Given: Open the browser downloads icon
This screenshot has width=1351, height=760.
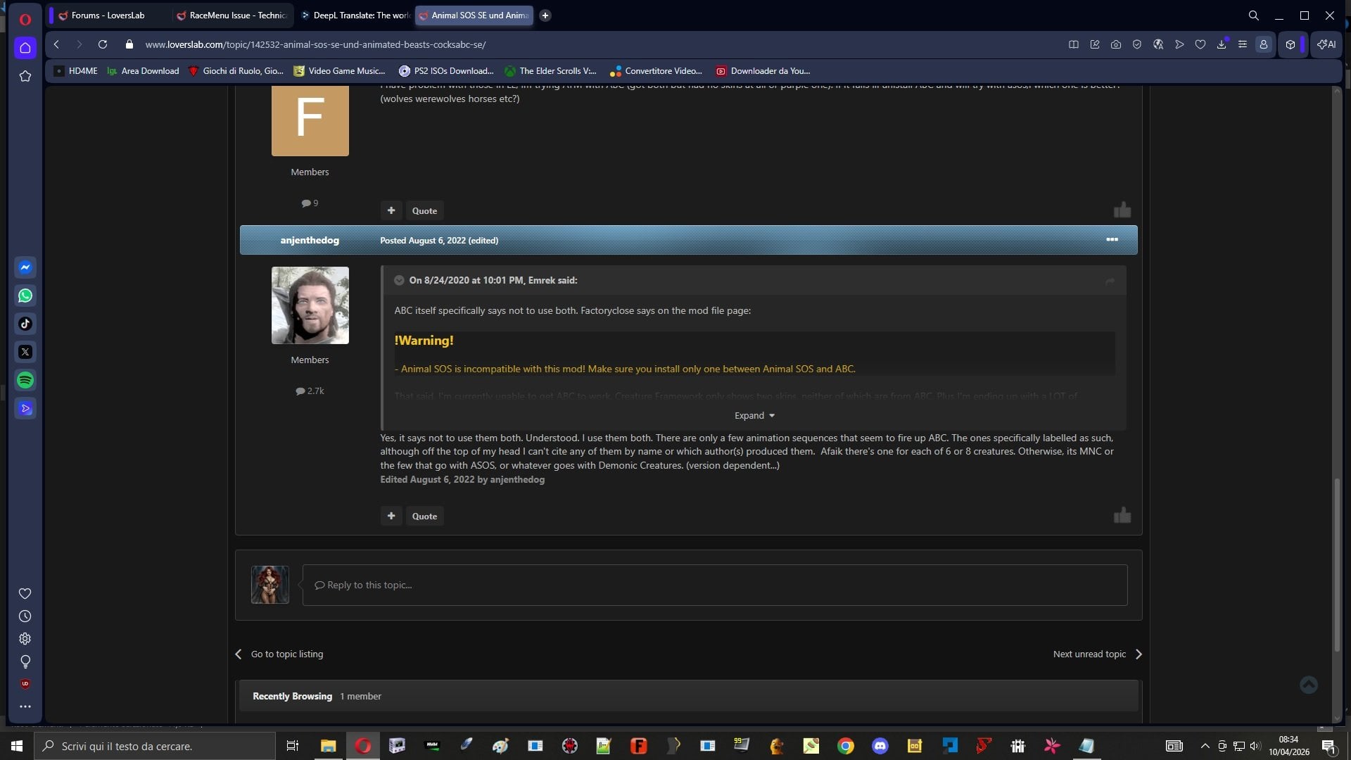Looking at the screenshot, I should [1222, 44].
